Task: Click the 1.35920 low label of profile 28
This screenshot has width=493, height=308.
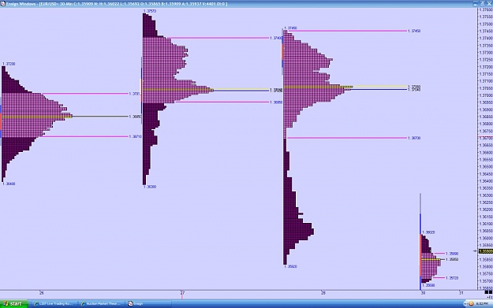Action: 290,266
